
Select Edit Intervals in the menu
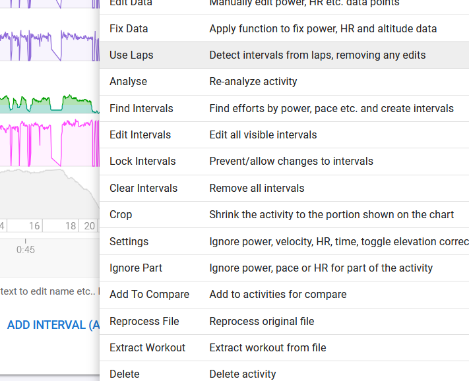tap(140, 135)
